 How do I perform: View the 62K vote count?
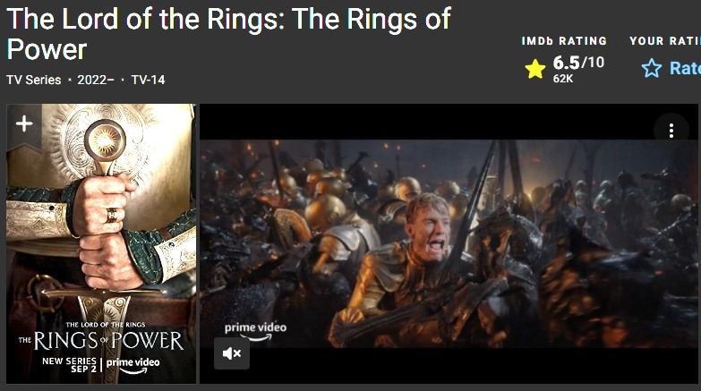(563, 79)
